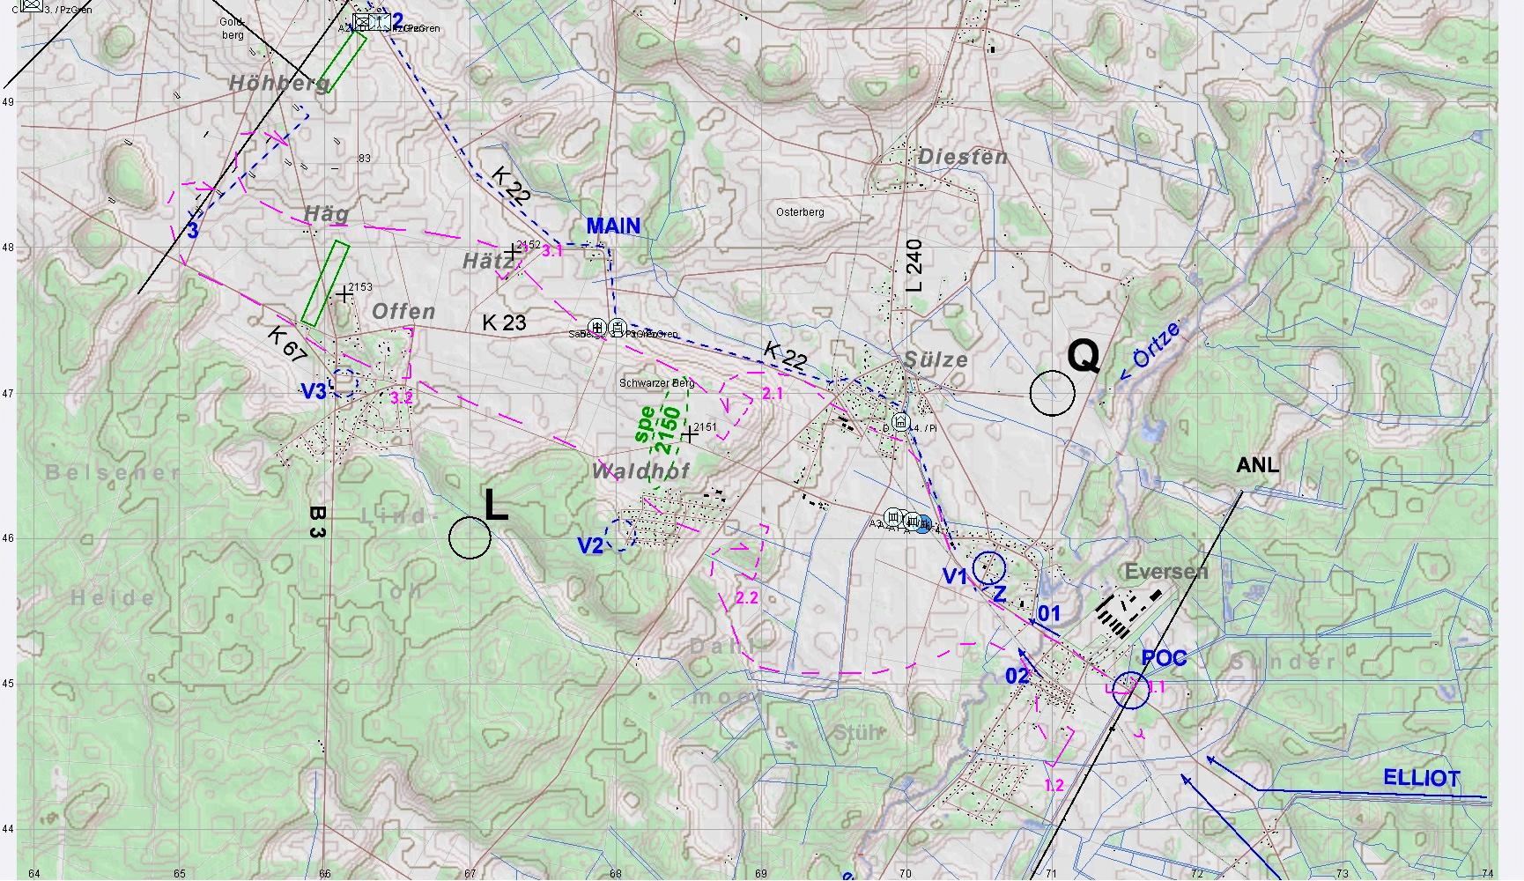Select the solid blue unit marker near Eversen
Screen dimensions: 1524x881
coord(922,525)
